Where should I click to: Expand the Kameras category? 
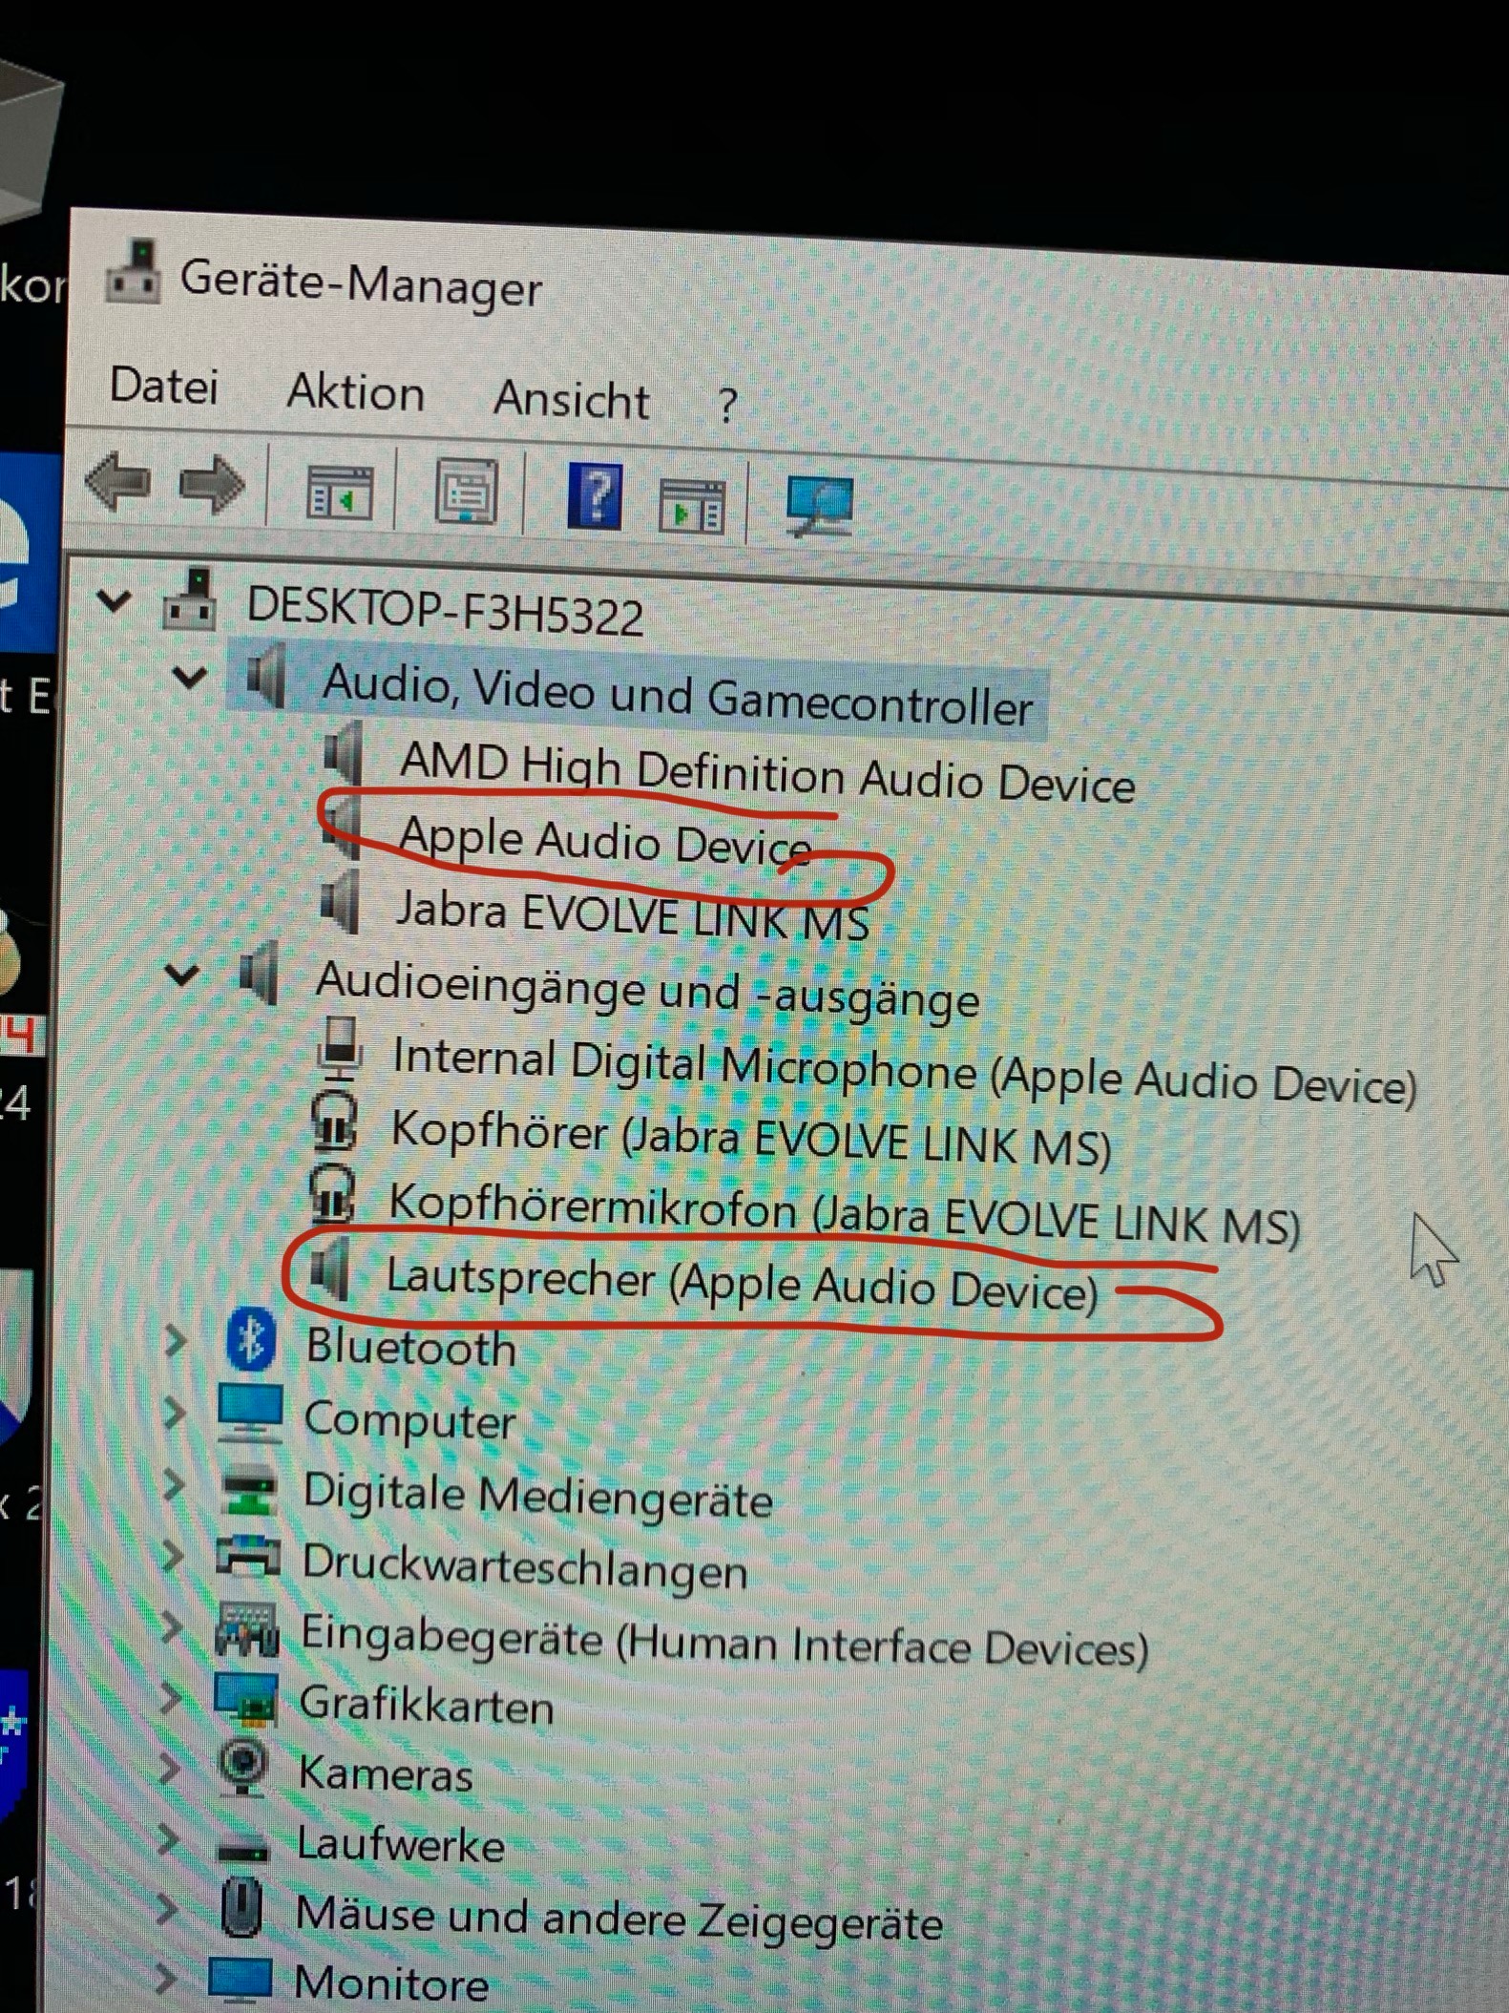tap(169, 1768)
